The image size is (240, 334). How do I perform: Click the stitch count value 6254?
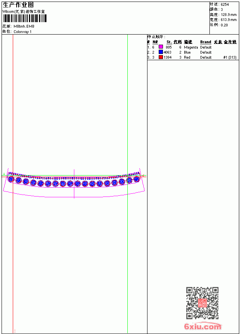pos(225,5)
